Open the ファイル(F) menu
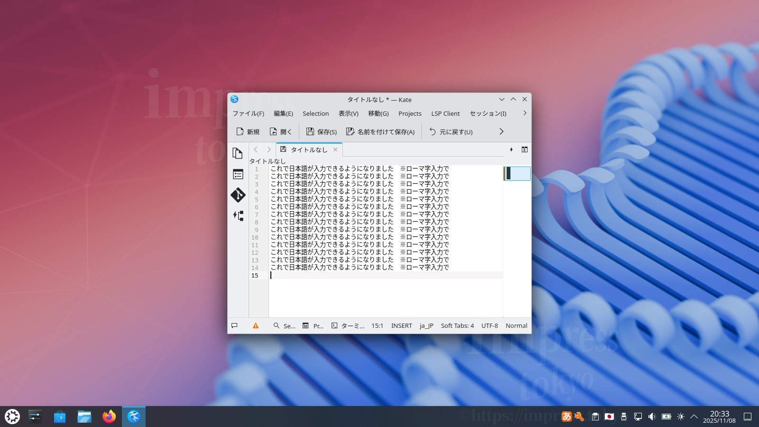Viewport: 759px width, 427px height. (x=248, y=113)
